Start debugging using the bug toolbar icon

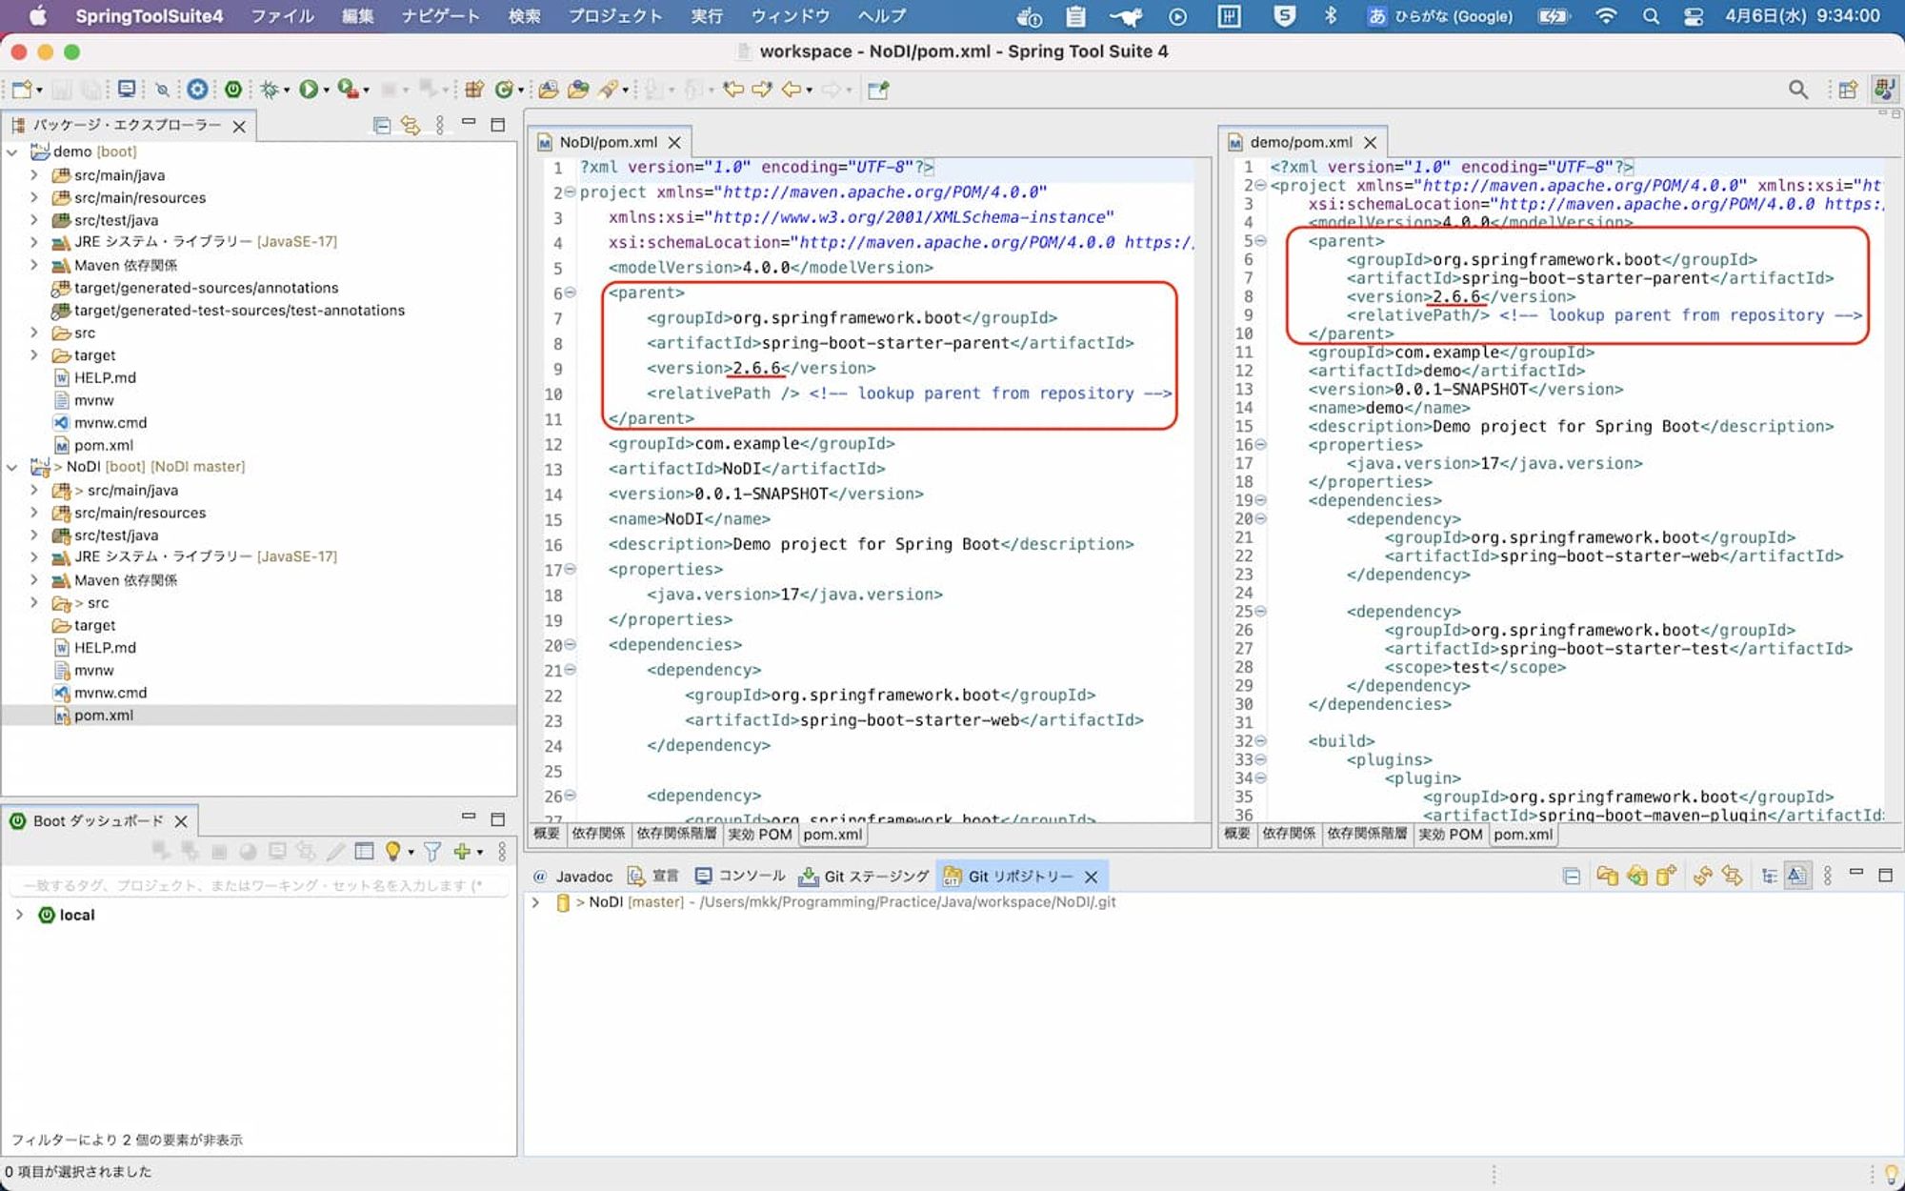[271, 89]
